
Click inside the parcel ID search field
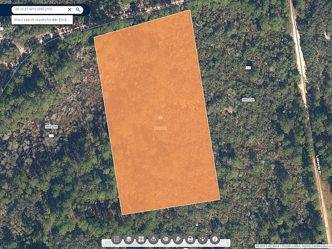(39, 9)
